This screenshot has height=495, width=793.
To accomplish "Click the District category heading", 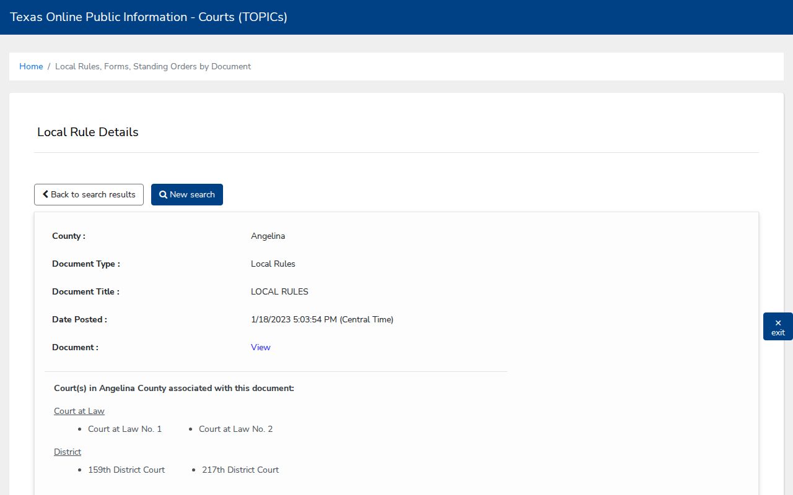I will coord(68,452).
